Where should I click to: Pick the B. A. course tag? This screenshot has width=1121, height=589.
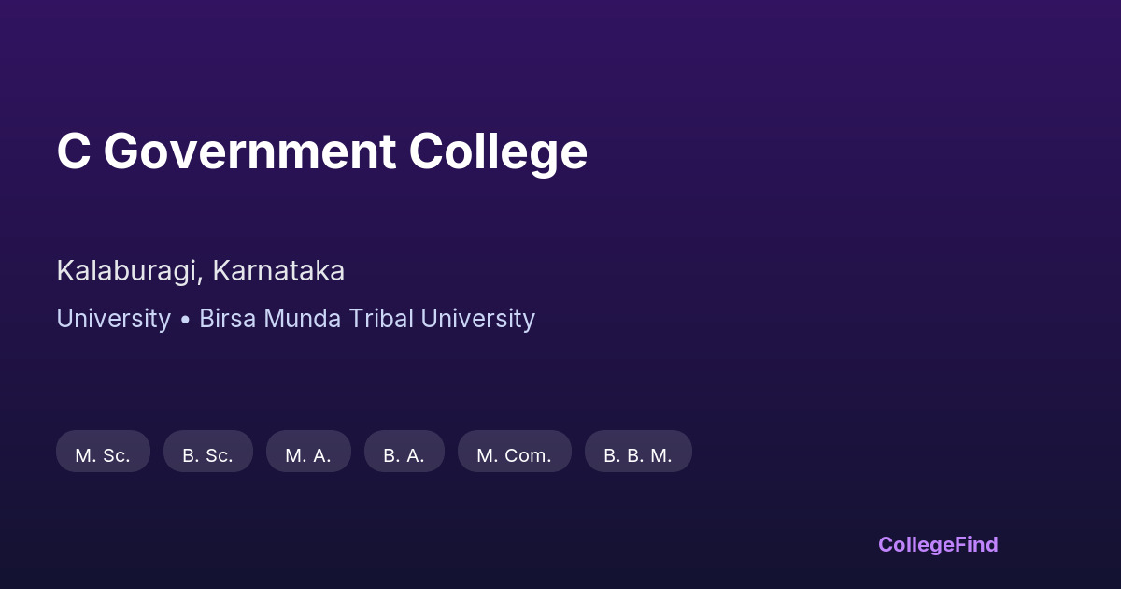click(x=404, y=455)
